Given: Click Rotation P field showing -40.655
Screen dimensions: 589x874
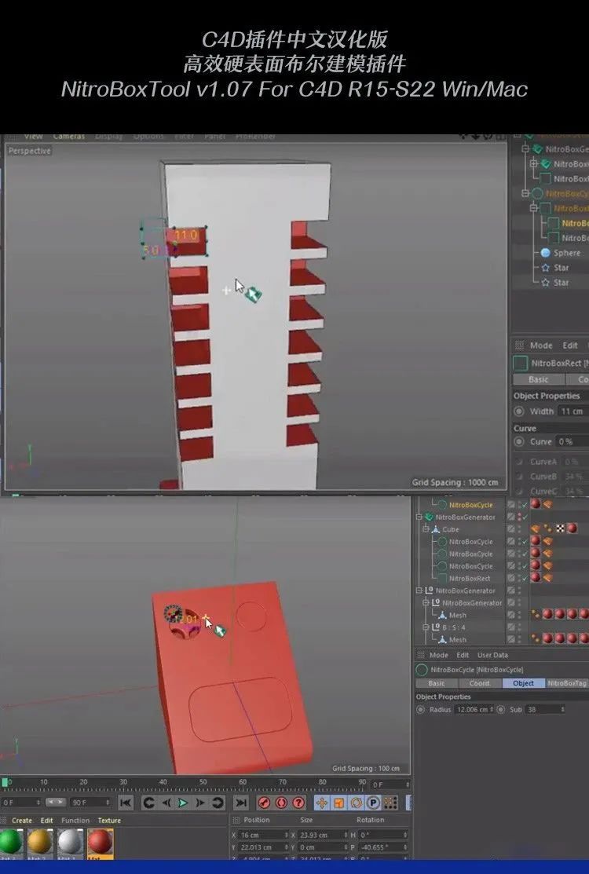Looking at the screenshot, I should 383,847.
